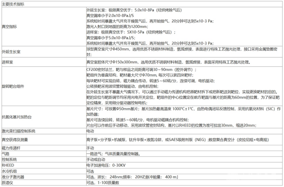
Task: Click the 水冷机组 row label
Action: [9, 171]
